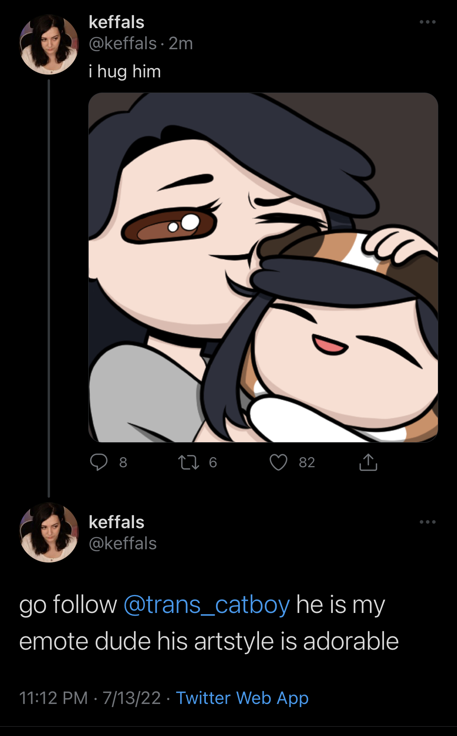The image size is (457, 736).
Task: Retweet the 'i hug him' tweet
Action: click(189, 463)
